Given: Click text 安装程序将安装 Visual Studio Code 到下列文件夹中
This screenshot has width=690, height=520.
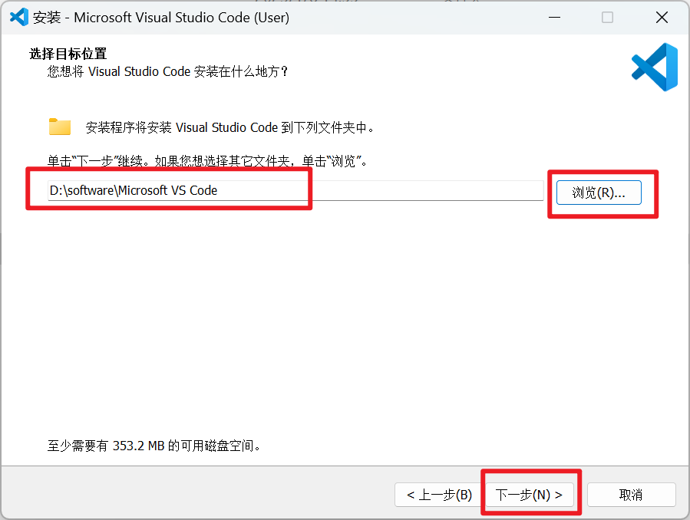Looking at the screenshot, I should pos(230,127).
